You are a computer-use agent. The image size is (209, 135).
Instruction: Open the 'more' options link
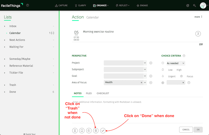198,17
